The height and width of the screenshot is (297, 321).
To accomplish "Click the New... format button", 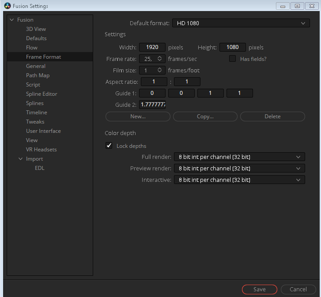I will click(x=138, y=117).
